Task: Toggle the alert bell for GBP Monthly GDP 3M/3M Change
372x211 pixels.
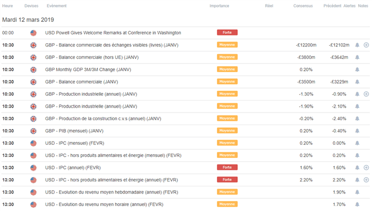Action: coord(357,69)
